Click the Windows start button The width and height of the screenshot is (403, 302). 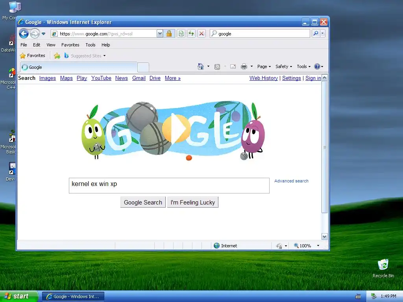click(x=18, y=296)
